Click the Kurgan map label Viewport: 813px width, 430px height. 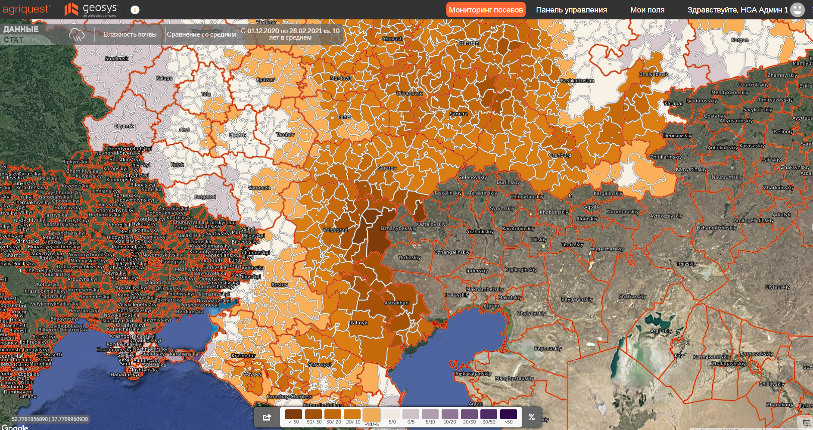coord(740,40)
